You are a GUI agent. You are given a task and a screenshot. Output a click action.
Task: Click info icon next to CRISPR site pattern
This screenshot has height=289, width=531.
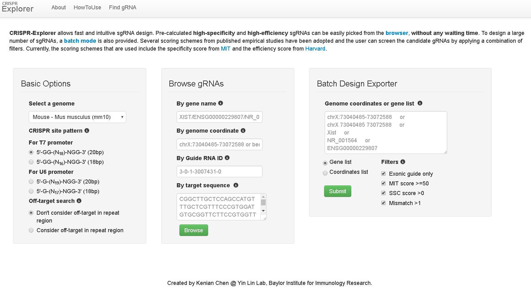[x=87, y=130]
